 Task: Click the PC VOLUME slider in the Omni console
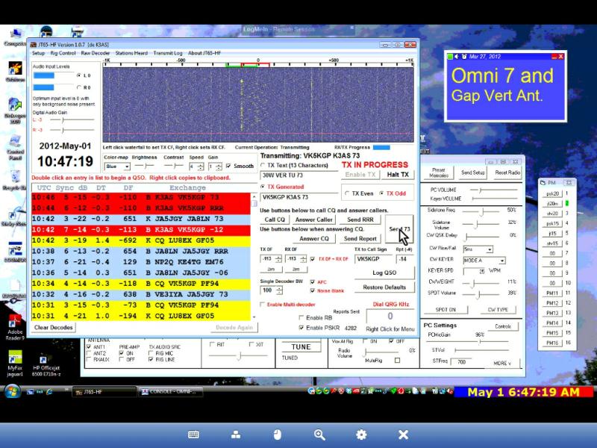494,190
